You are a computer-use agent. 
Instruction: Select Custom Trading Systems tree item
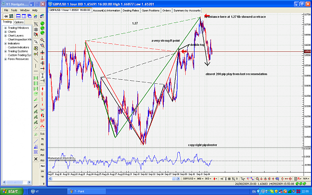(x=19, y=55)
